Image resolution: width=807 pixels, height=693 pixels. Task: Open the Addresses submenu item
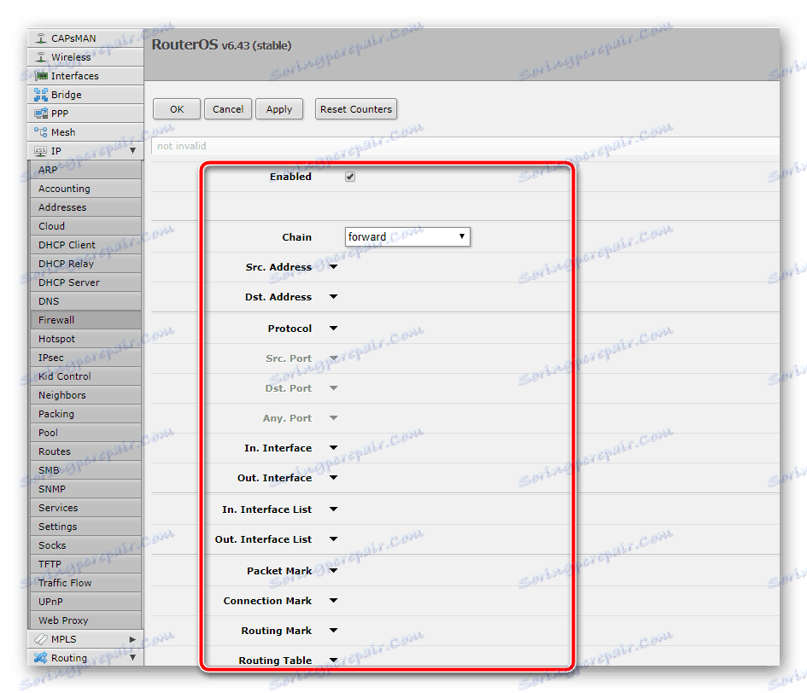click(85, 207)
